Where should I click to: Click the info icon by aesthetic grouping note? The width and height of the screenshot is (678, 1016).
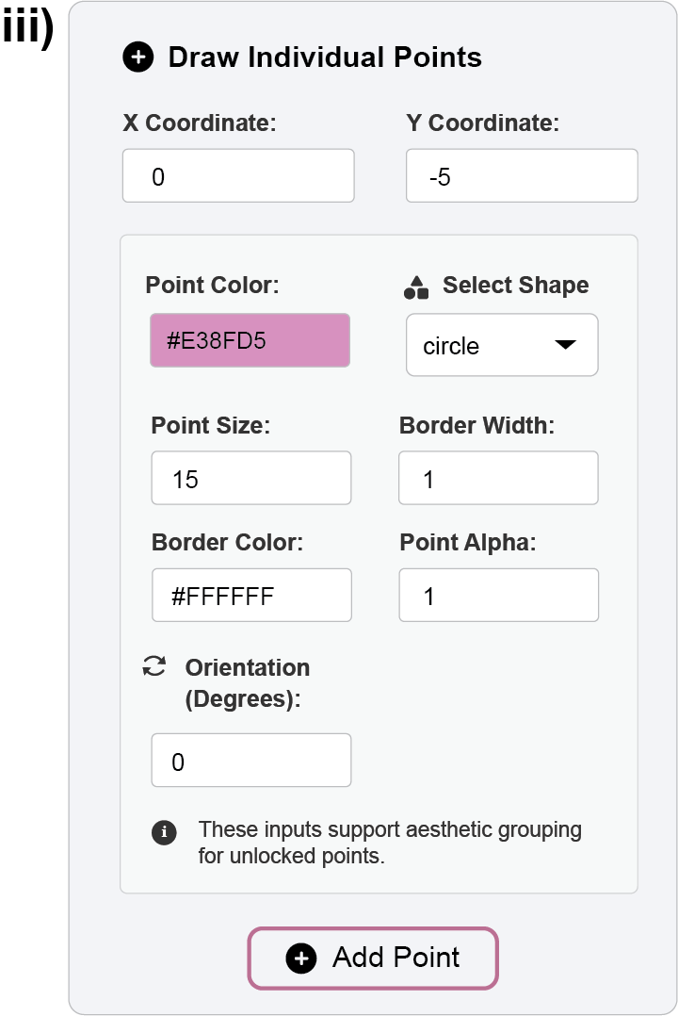(164, 832)
